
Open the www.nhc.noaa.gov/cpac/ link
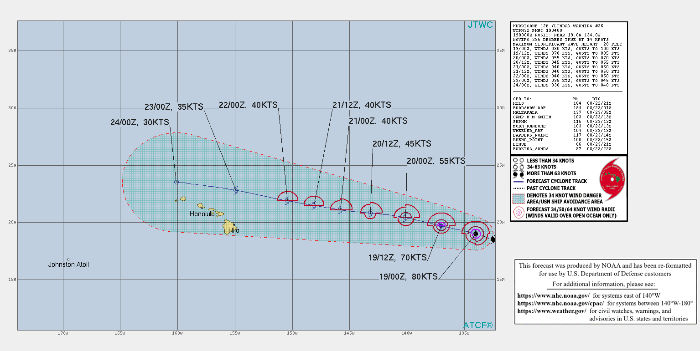pos(560,303)
